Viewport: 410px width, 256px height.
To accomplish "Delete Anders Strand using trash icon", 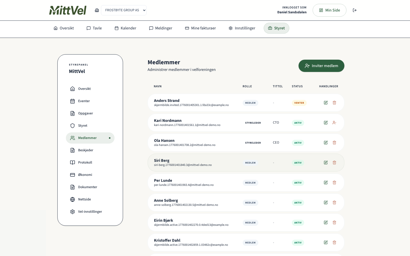I will [334, 103].
